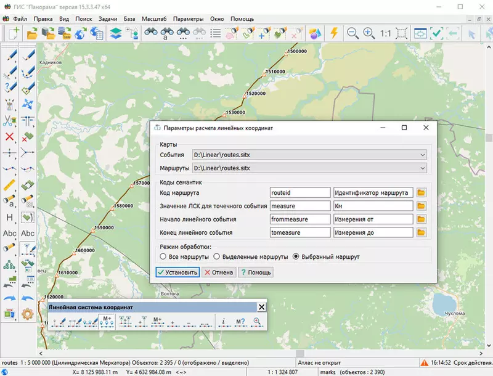Expand the 'Маршруты' map dropdown
493x376 pixels.
tap(422, 168)
